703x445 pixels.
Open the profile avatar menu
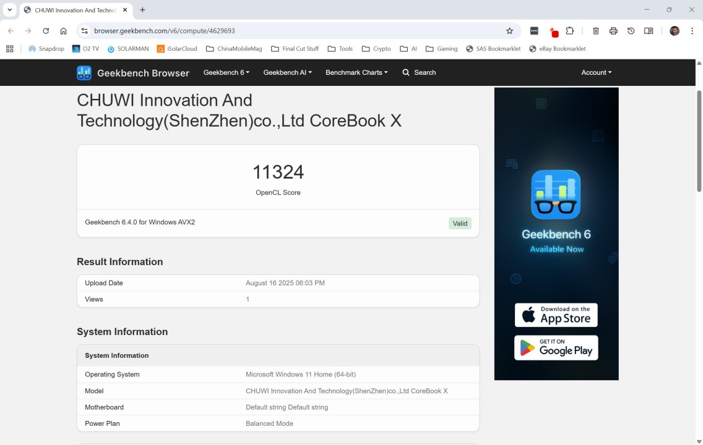[675, 31]
